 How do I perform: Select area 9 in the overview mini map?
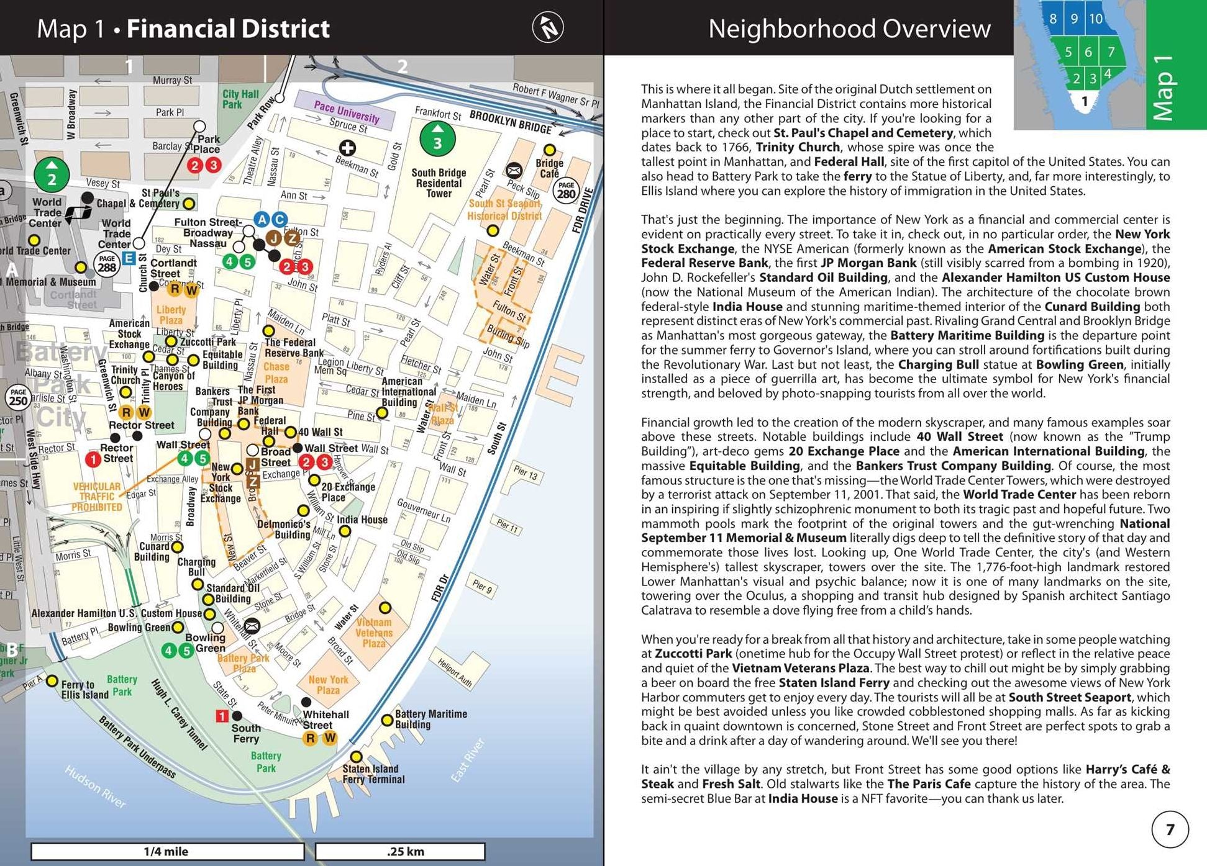1074,19
